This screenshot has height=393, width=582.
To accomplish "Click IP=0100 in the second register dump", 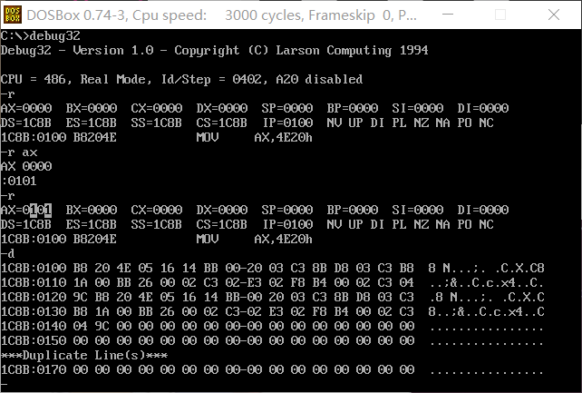I will (288, 224).
